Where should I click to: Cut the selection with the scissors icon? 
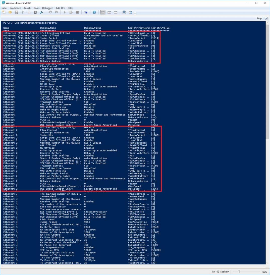[x=23, y=12]
